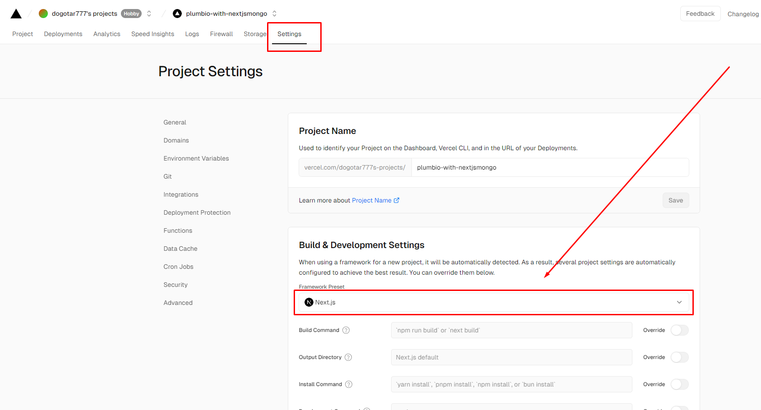
Task: Click the vercel.com/dogotar777s-projects/ URL prefix
Action: click(x=355, y=167)
